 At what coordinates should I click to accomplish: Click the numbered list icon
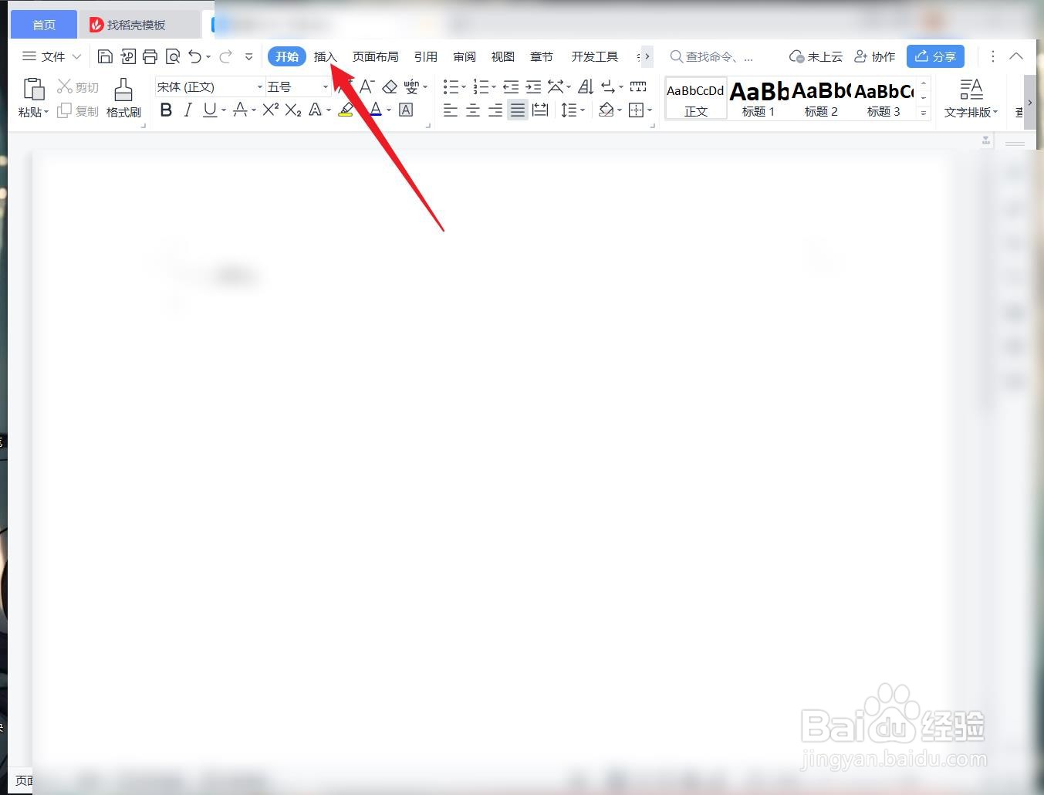pos(481,86)
